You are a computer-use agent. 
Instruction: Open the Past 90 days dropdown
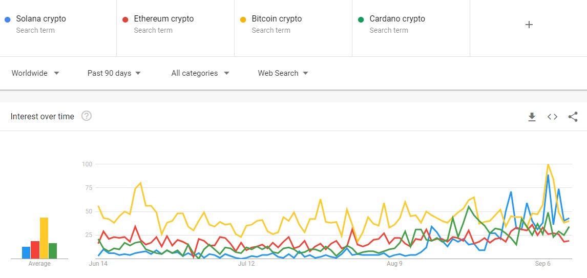coord(114,73)
